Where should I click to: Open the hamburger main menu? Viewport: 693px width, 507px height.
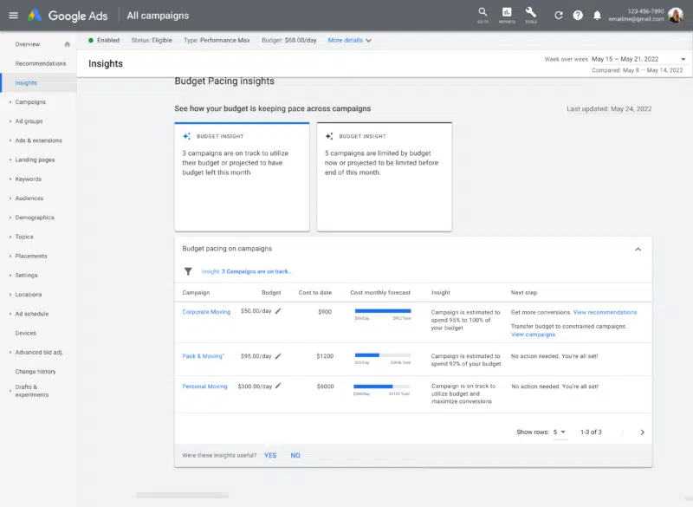(12, 16)
